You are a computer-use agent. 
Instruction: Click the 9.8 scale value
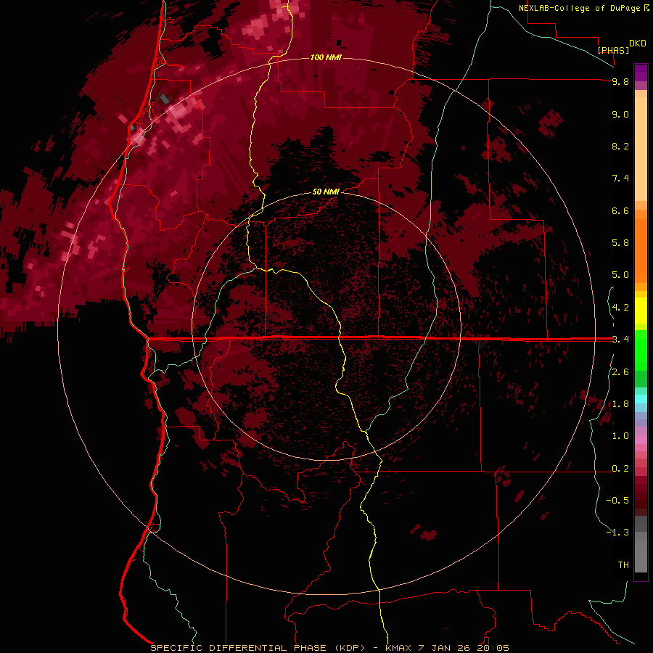click(620, 81)
